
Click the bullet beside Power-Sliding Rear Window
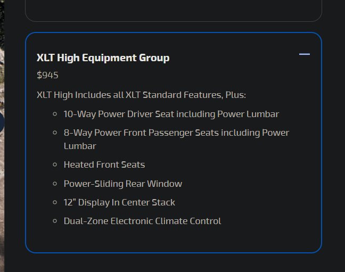pos(55,184)
